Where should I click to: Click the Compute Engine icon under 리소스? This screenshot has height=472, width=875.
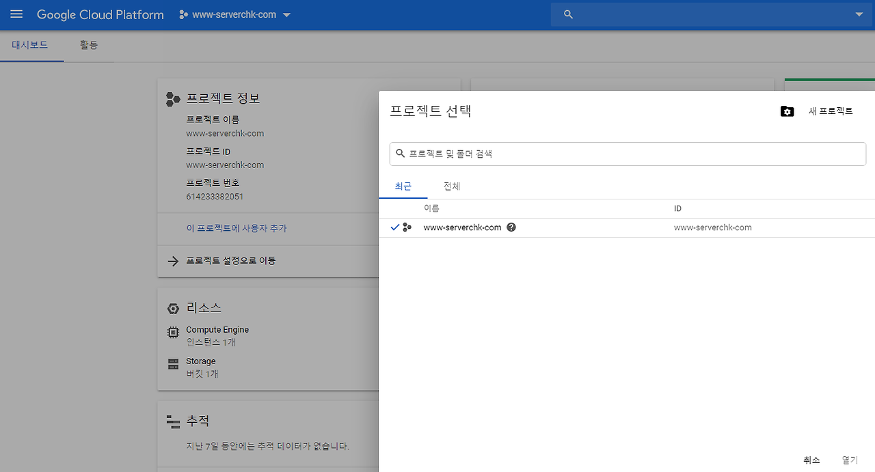tap(173, 332)
